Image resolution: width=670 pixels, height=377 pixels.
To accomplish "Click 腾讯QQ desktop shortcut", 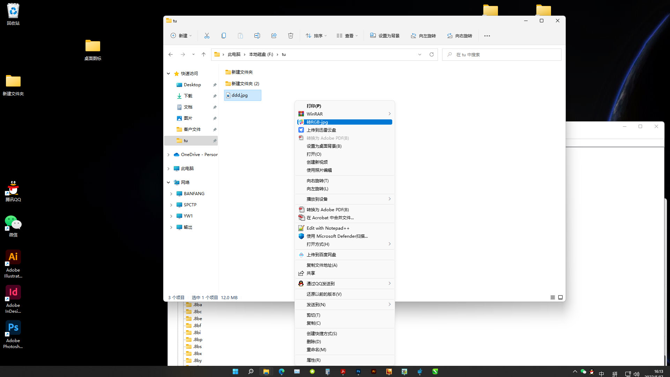I will [13, 191].
